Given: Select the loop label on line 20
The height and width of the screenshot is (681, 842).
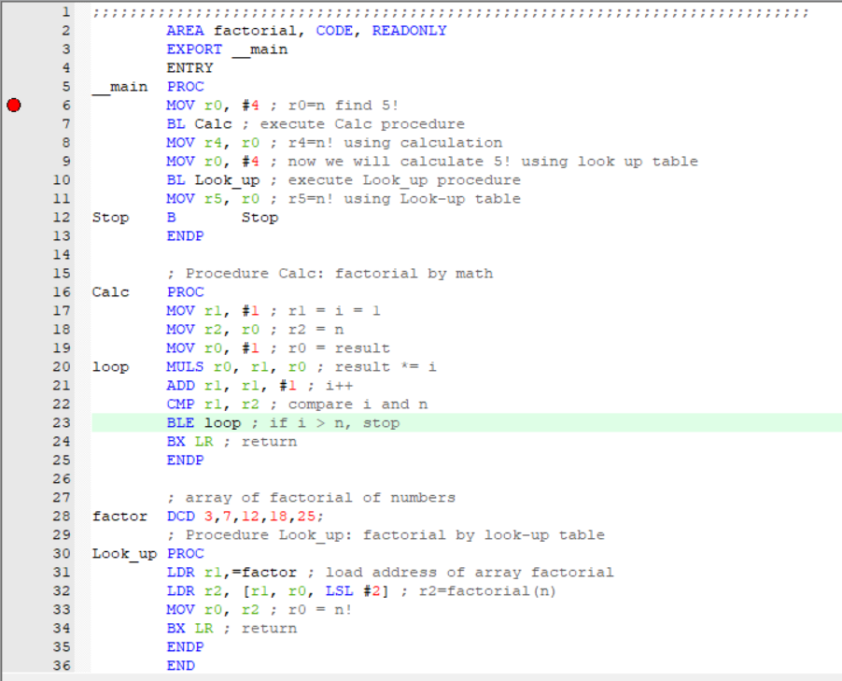Looking at the screenshot, I should (x=111, y=366).
